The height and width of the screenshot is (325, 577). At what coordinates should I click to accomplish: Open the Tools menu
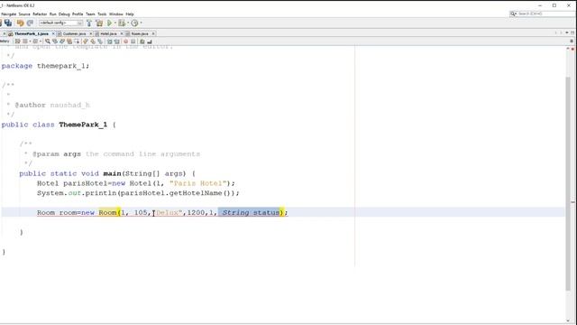click(102, 14)
